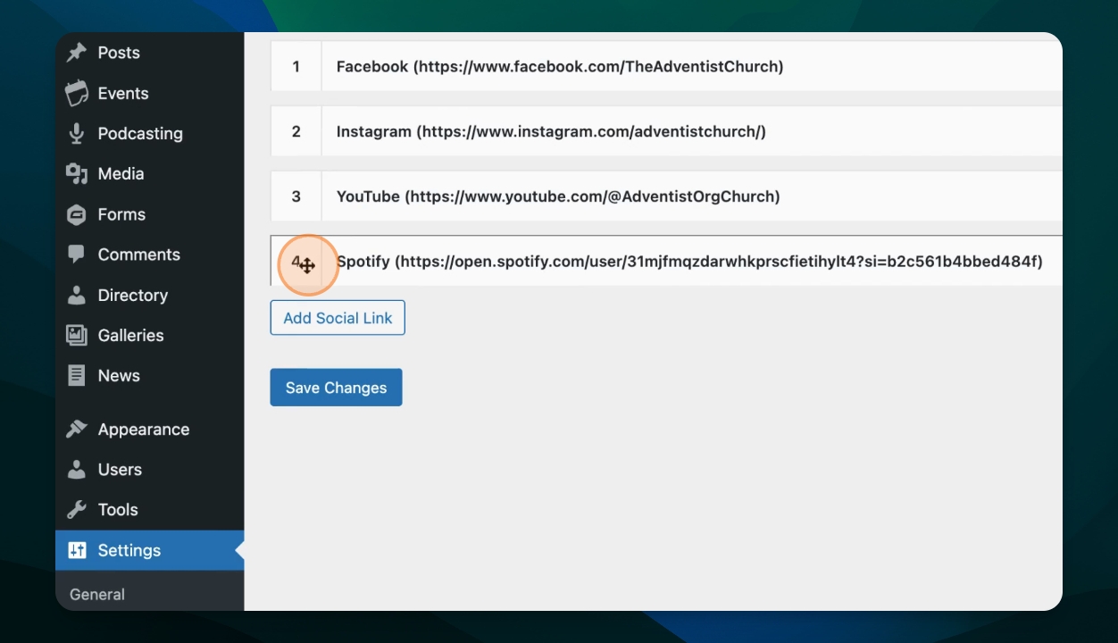Click the Add Social Link button

(x=338, y=318)
